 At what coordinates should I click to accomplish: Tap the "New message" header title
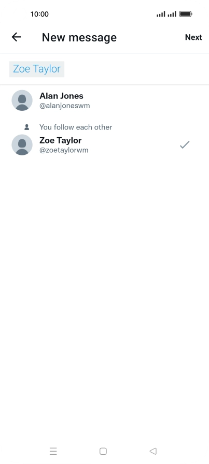(x=79, y=37)
